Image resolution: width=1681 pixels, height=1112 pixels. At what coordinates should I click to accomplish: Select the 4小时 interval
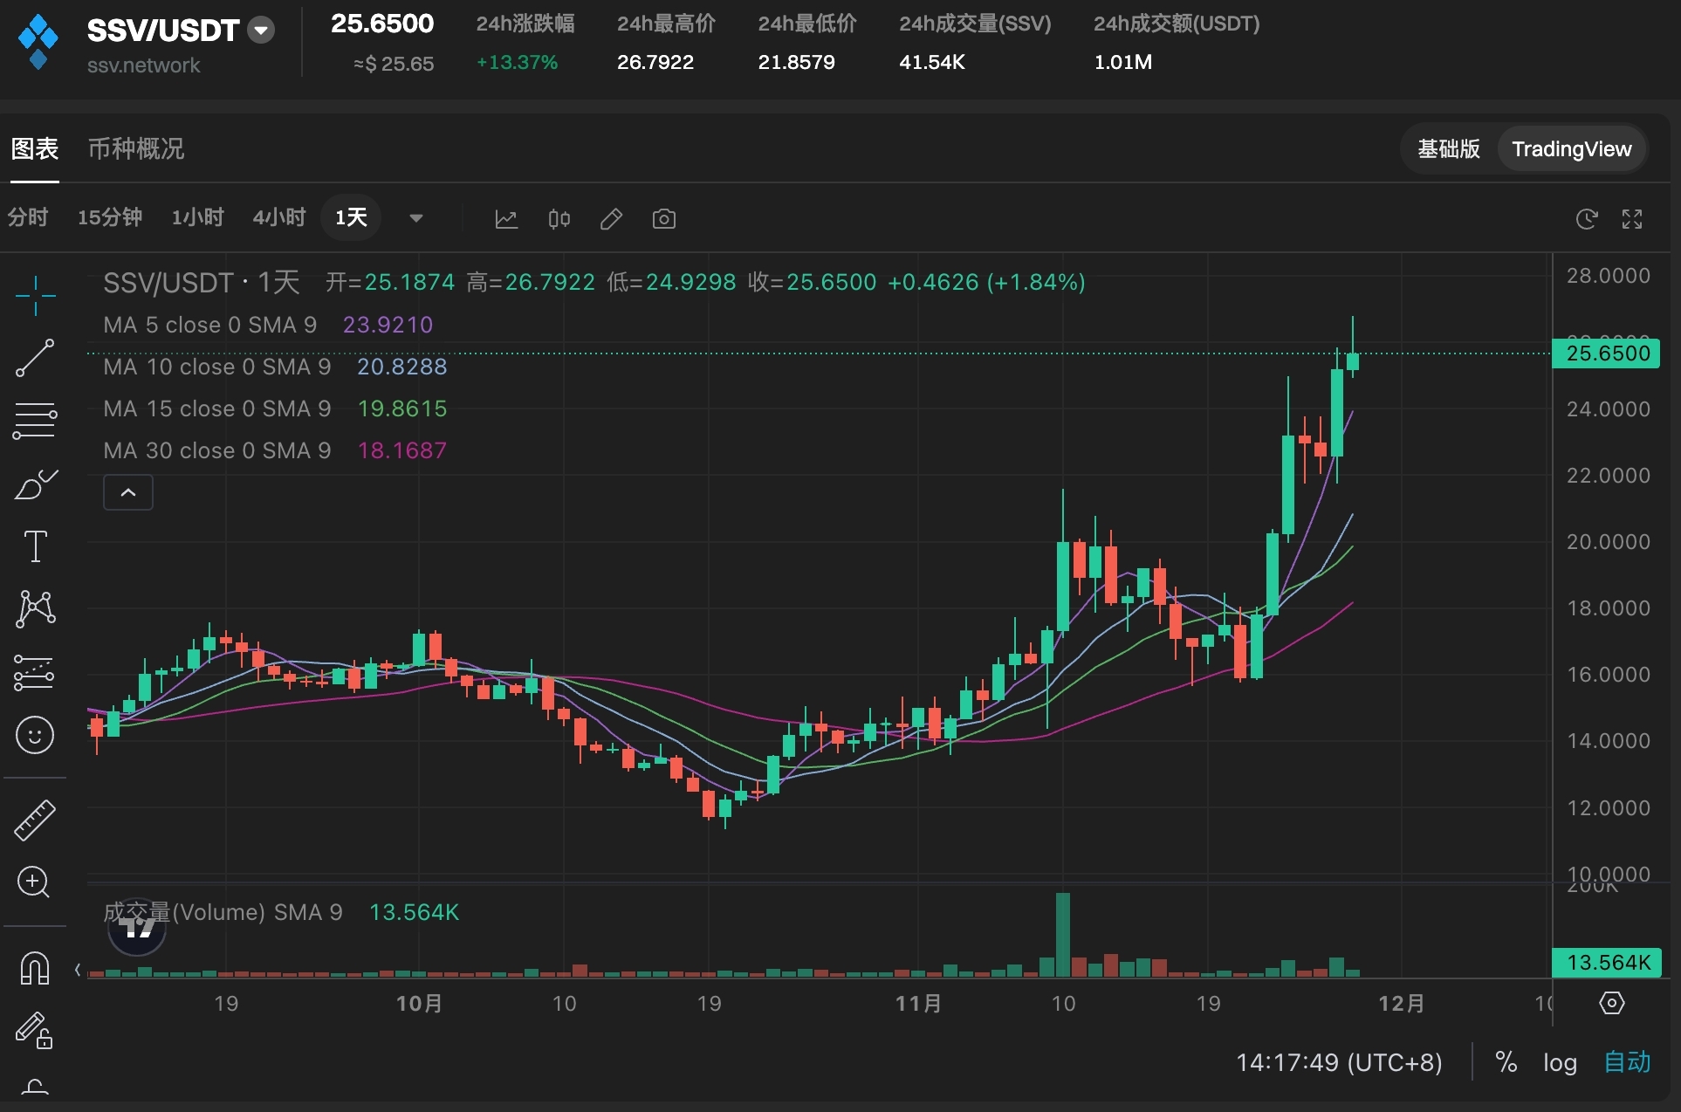(x=279, y=217)
